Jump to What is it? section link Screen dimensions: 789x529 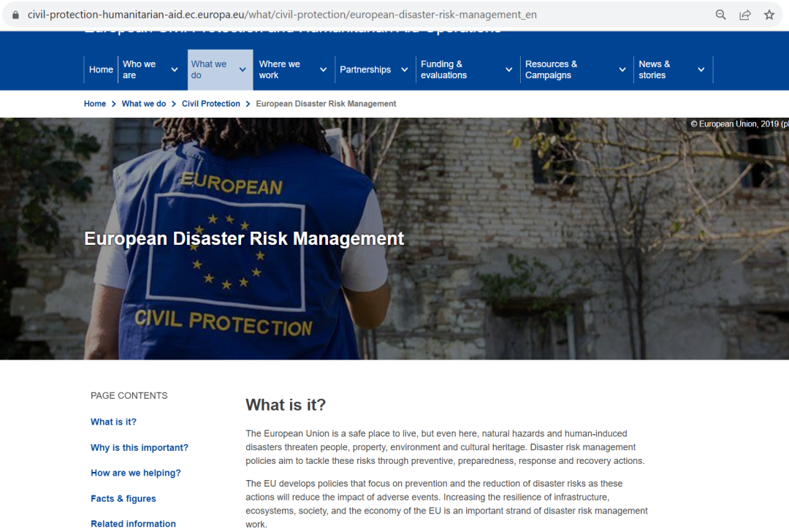pyautogui.click(x=113, y=422)
